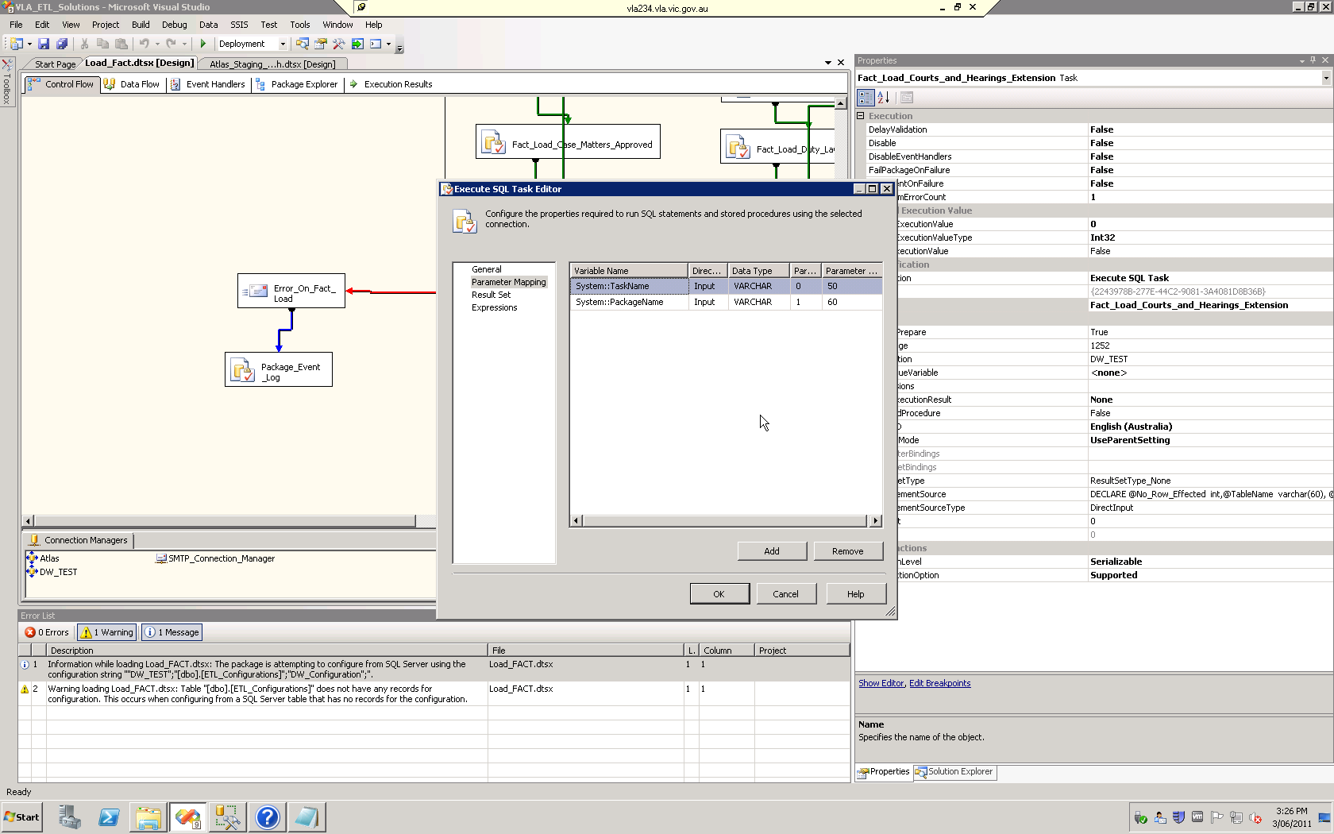Click the Execution Results tab
The width and height of the screenshot is (1334, 834).
[391, 84]
